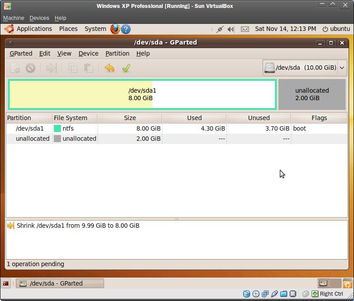Open the Device menu in GParted
Screen dimensions: 354x301
tap(88, 53)
